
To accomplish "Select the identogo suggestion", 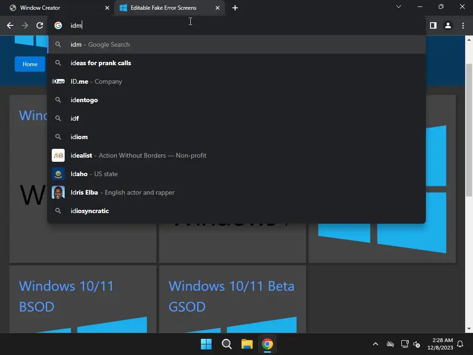I will click(236, 100).
